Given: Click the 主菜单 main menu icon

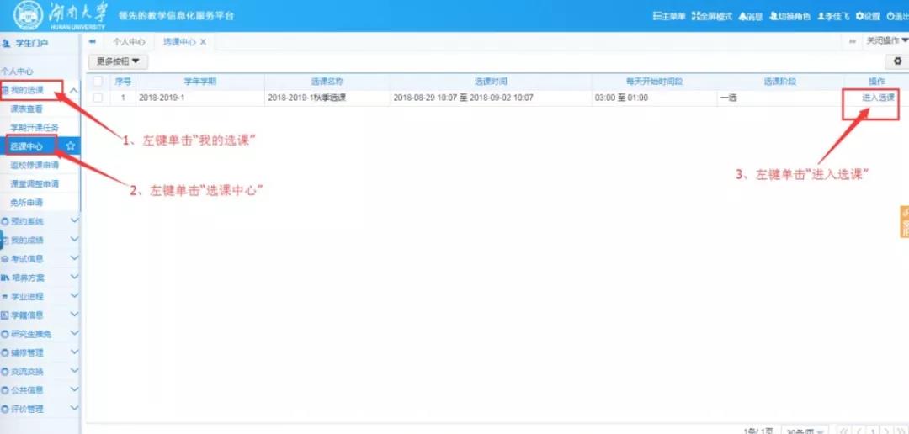Looking at the screenshot, I should click(x=656, y=16).
